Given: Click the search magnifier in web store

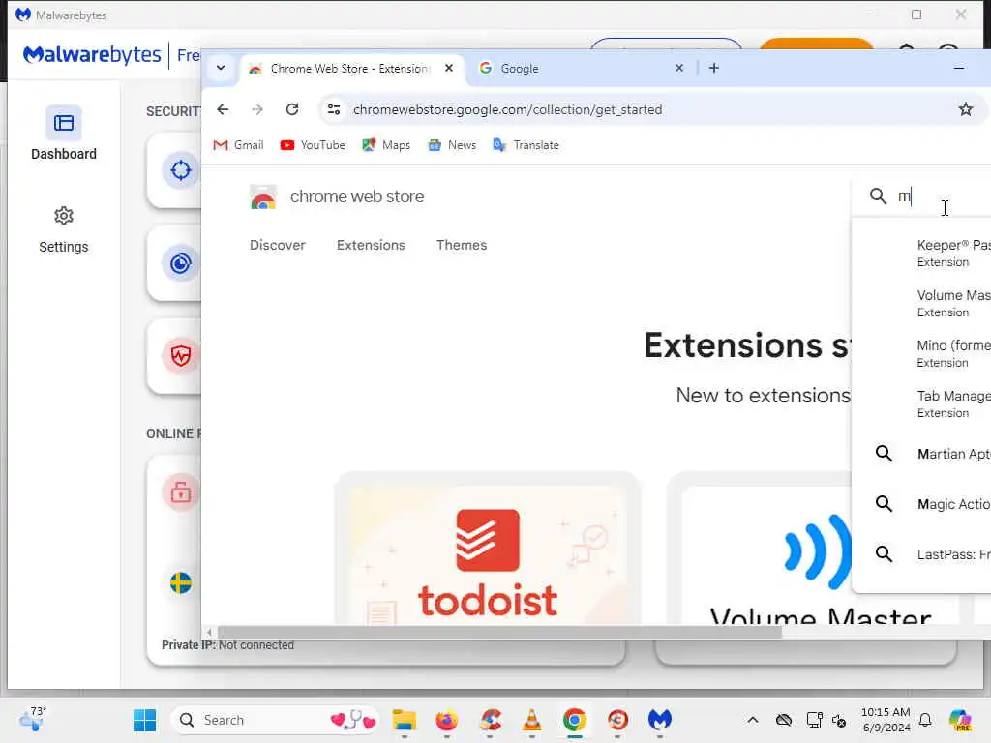Looking at the screenshot, I should tap(878, 195).
